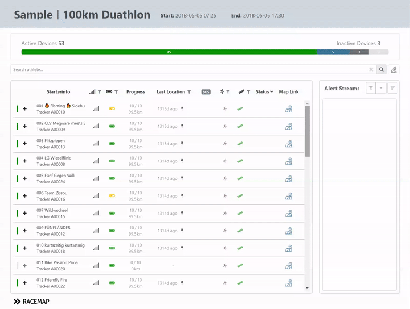Open the Alert Stream filter dropdown arrow

pos(381,88)
